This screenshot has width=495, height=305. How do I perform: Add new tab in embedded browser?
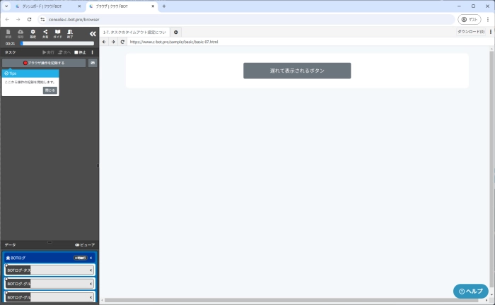click(x=176, y=32)
